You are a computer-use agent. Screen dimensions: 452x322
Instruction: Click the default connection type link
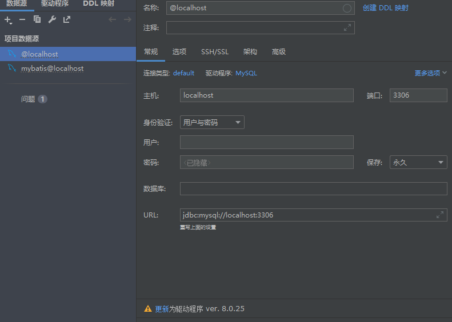point(183,73)
